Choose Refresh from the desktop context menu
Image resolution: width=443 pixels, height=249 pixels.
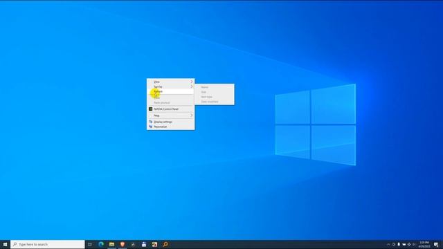(x=171, y=91)
